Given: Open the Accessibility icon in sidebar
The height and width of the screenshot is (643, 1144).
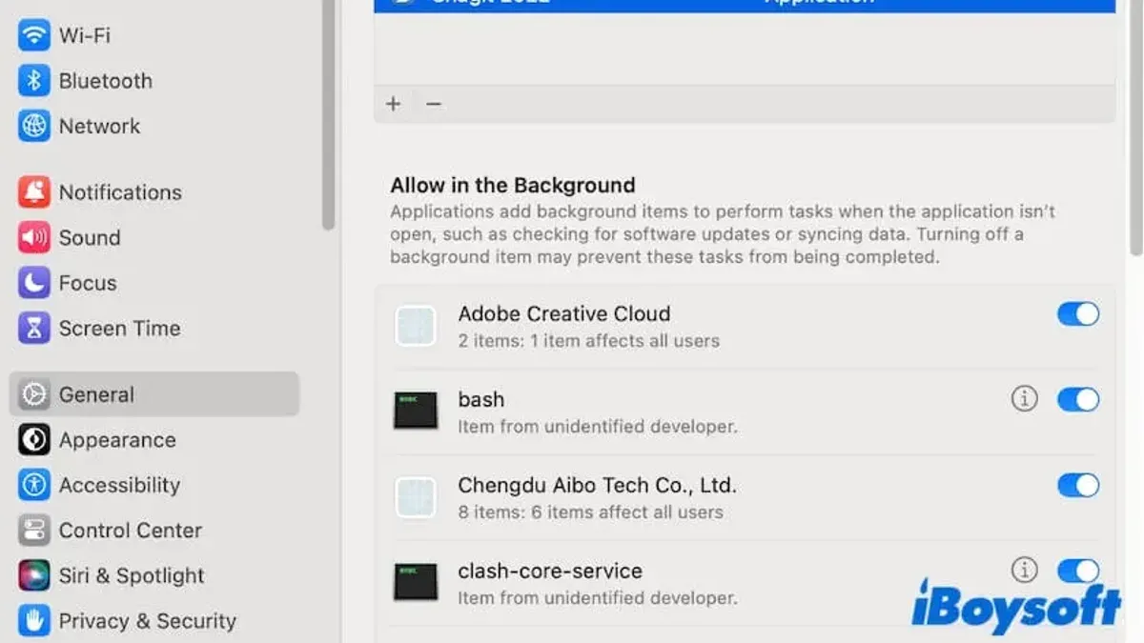Looking at the screenshot, I should [x=34, y=485].
